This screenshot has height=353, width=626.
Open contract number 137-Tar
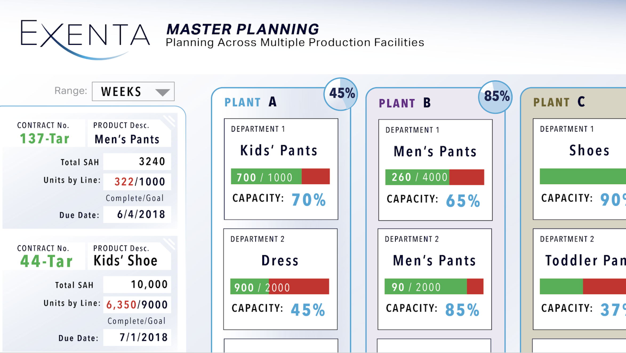[x=45, y=139]
